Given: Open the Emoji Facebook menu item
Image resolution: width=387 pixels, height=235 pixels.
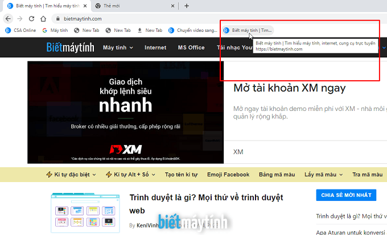Looking at the screenshot, I should (x=228, y=175).
